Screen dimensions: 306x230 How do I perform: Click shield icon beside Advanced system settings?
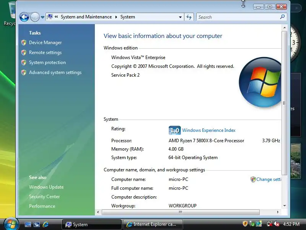pos(24,72)
